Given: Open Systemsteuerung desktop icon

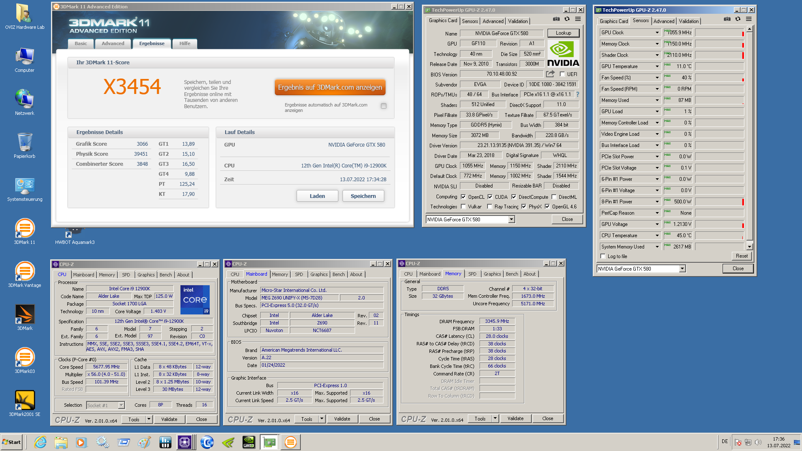Looking at the screenshot, I should pos(25,189).
